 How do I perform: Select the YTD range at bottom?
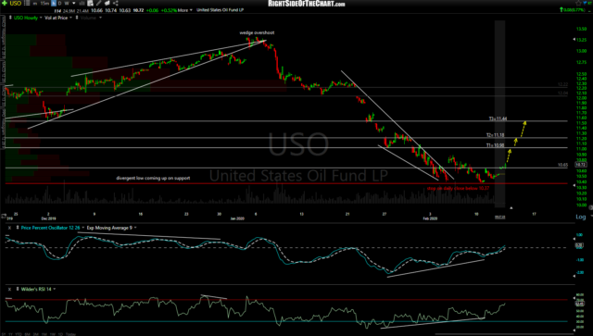pyautogui.click(x=19, y=334)
